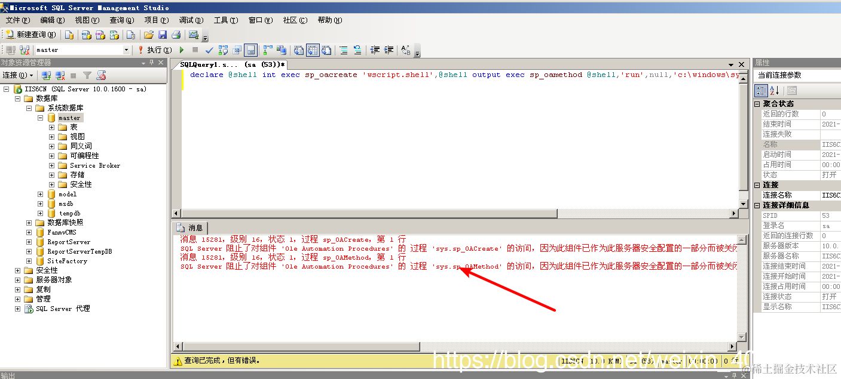
Task: Select the SQL Server 代理 node
Action: click(63, 309)
